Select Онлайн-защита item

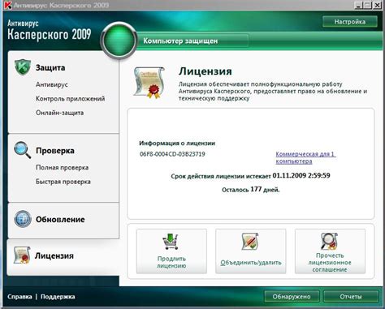pos(59,113)
